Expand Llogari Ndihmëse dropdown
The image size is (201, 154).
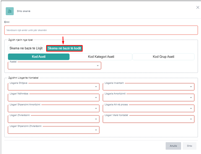click(53, 97)
